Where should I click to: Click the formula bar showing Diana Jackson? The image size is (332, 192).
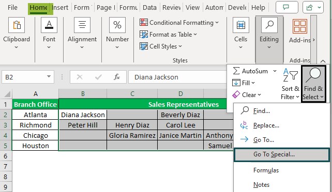[177, 77]
